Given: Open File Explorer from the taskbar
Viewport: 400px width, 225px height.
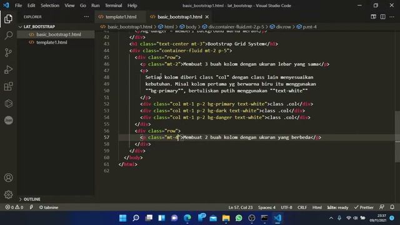Looking at the screenshot, I should [x=226, y=218].
